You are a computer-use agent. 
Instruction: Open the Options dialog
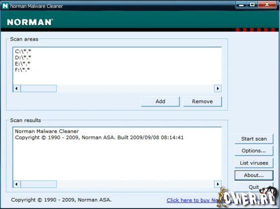254,151
